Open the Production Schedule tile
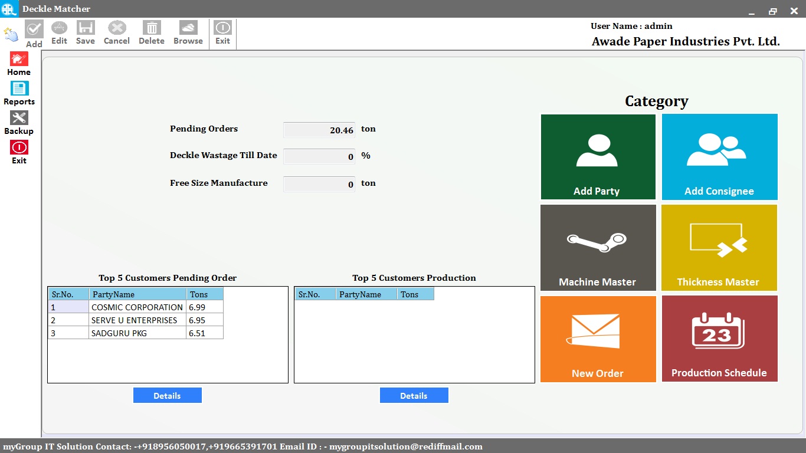 coord(719,338)
